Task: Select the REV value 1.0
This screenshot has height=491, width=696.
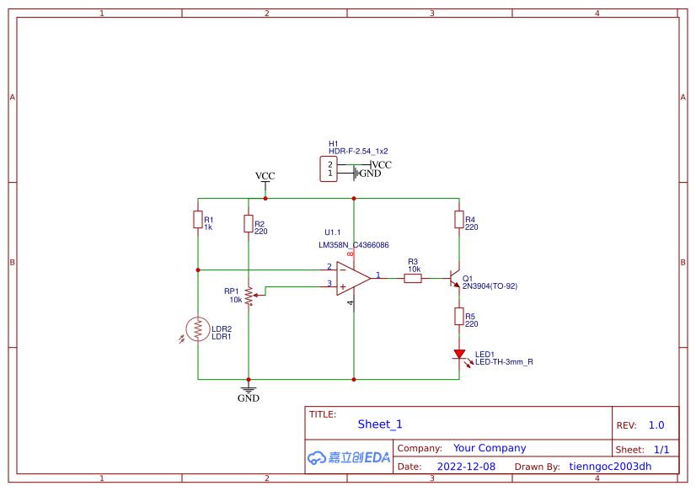Action: 656,425
